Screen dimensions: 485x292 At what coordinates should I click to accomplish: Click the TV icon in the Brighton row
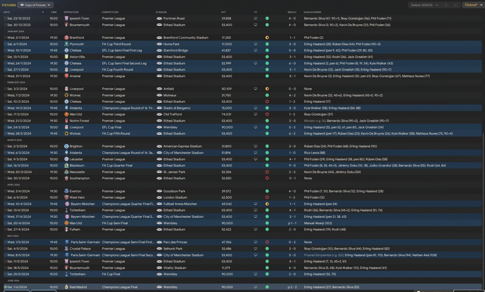pyautogui.click(x=255, y=146)
